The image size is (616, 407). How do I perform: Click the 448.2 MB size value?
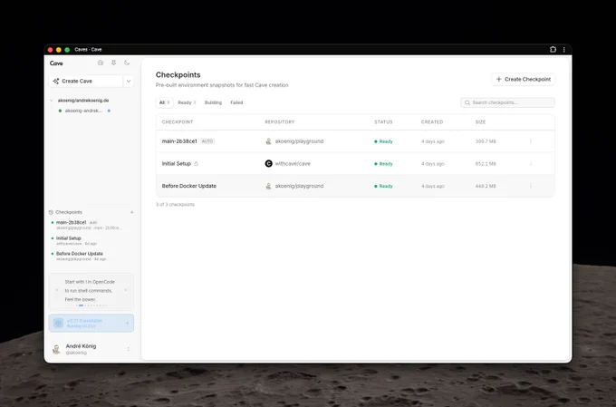pyautogui.click(x=486, y=187)
